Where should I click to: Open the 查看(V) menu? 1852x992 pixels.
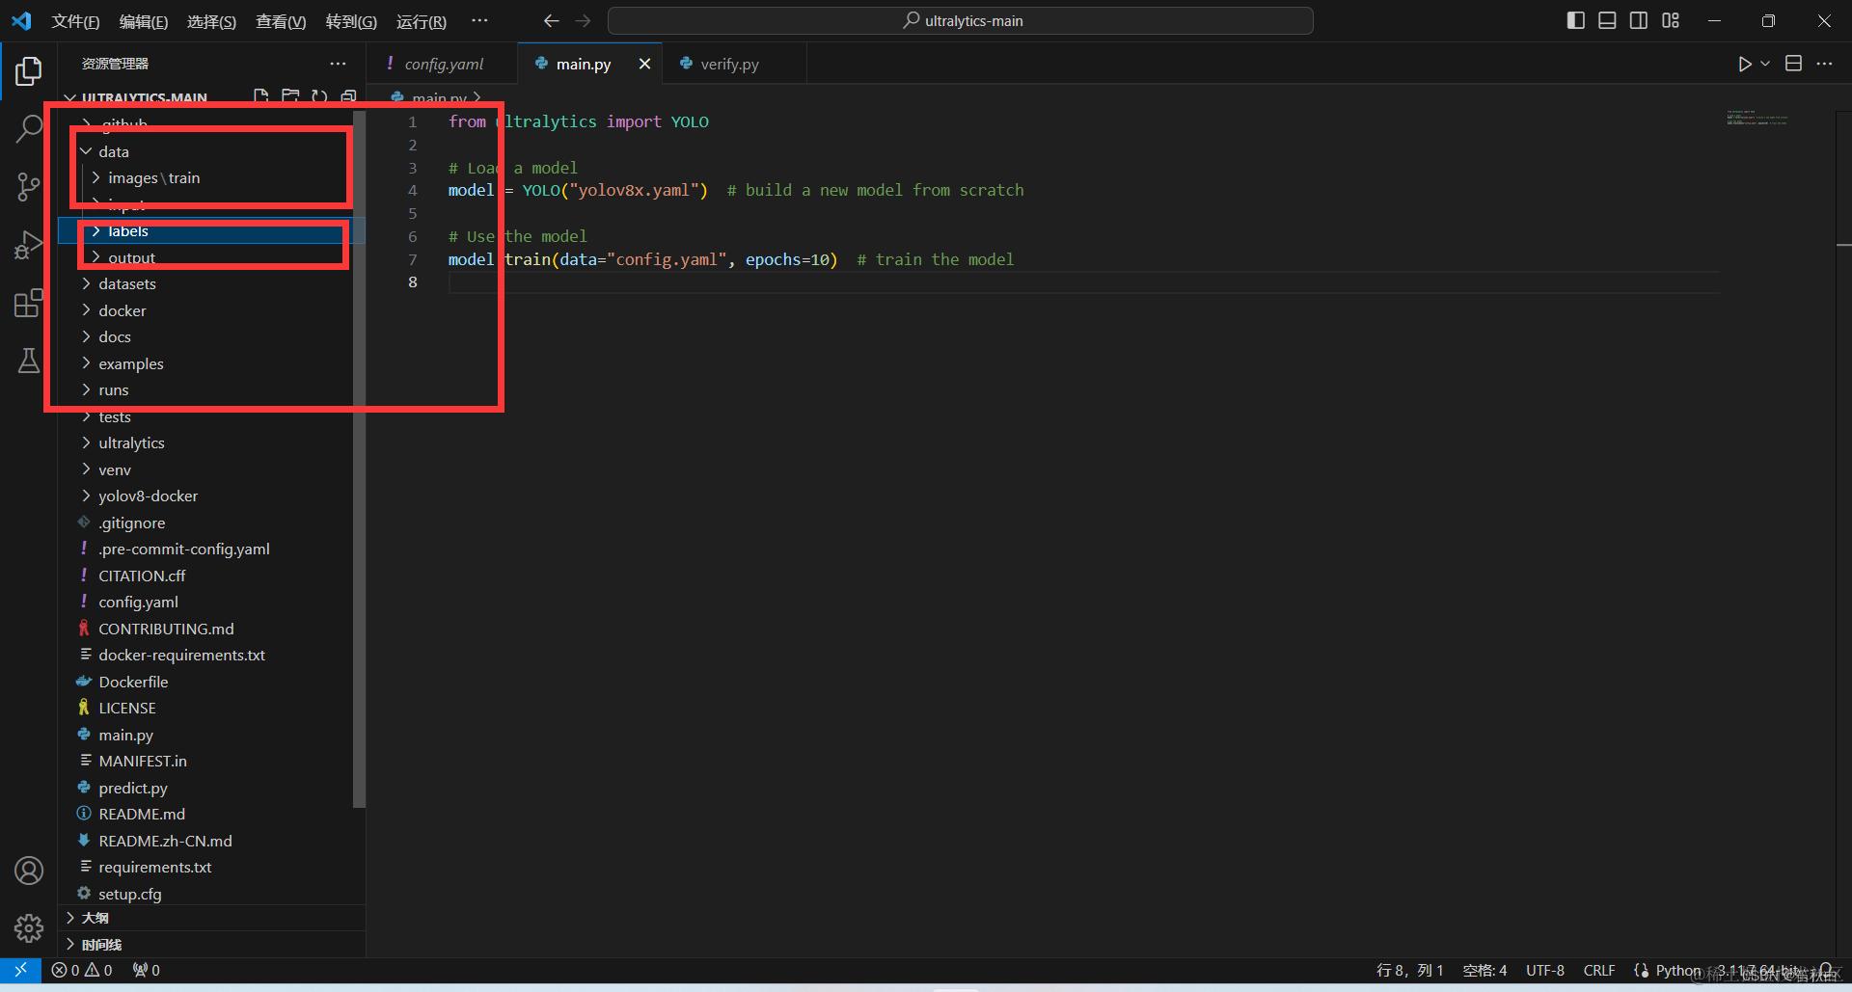point(281,21)
